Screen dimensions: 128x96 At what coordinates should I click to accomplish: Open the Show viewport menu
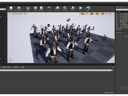tap(25, 14)
